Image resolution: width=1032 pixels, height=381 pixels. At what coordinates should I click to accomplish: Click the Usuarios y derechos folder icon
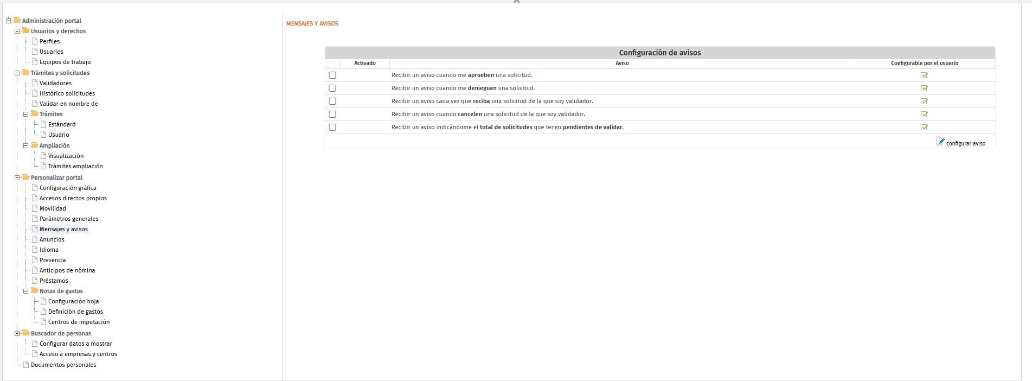click(25, 30)
